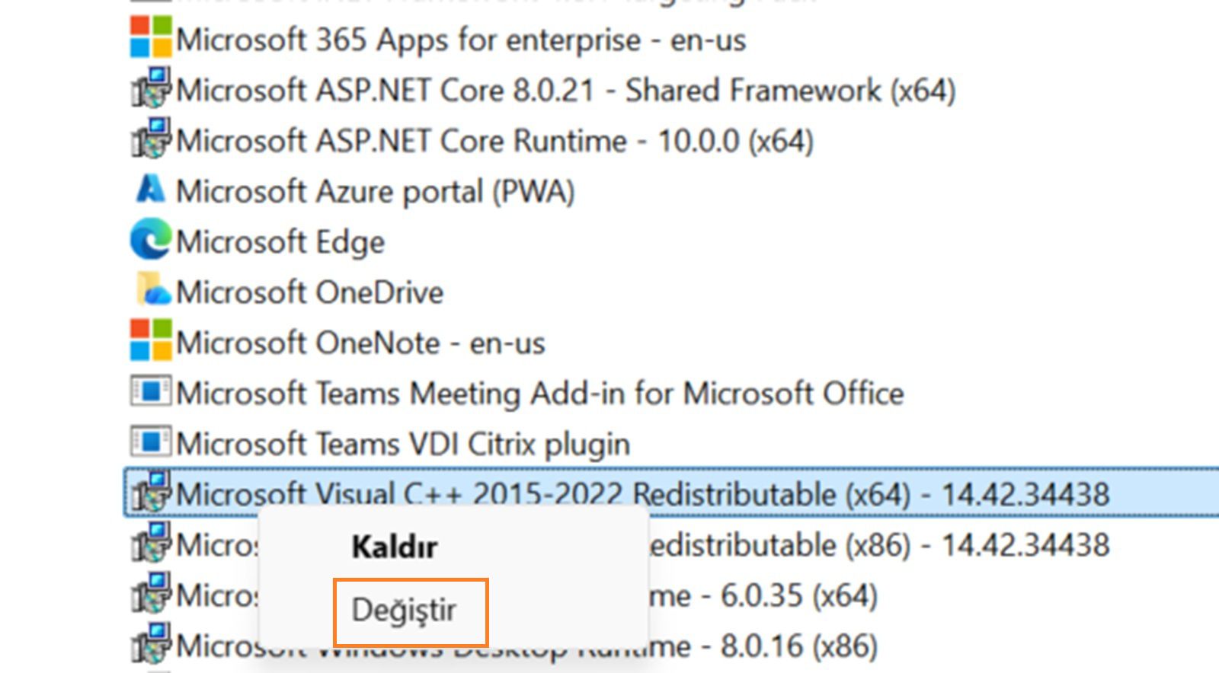The width and height of the screenshot is (1219, 673).
Task: Select the Visual C++ Redistributable x86 entry
Action: [838, 544]
